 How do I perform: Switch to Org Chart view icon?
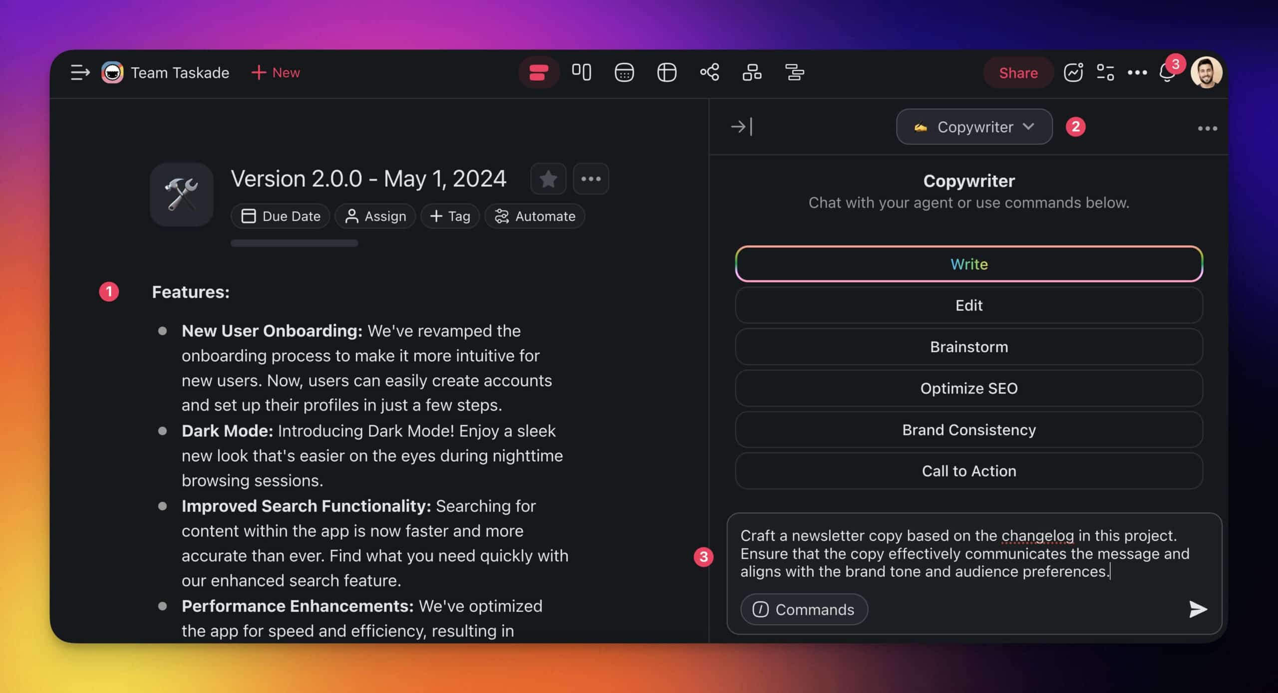[x=752, y=73]
